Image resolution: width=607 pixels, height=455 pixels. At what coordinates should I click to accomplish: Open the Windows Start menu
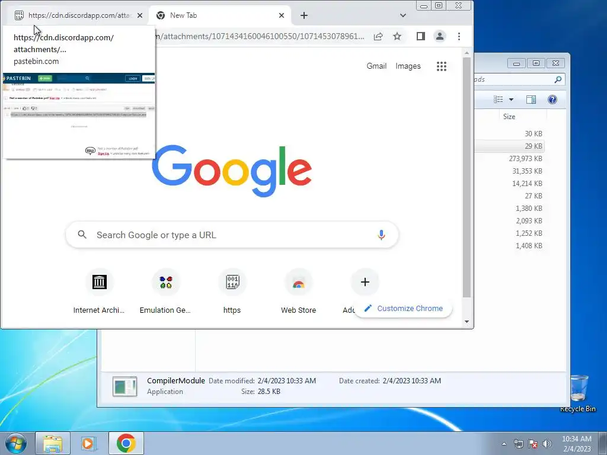(15, 443)
